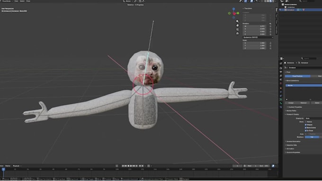Collapse the Viewport Display panel
The image size is (322, 181).
pos(293,114)
